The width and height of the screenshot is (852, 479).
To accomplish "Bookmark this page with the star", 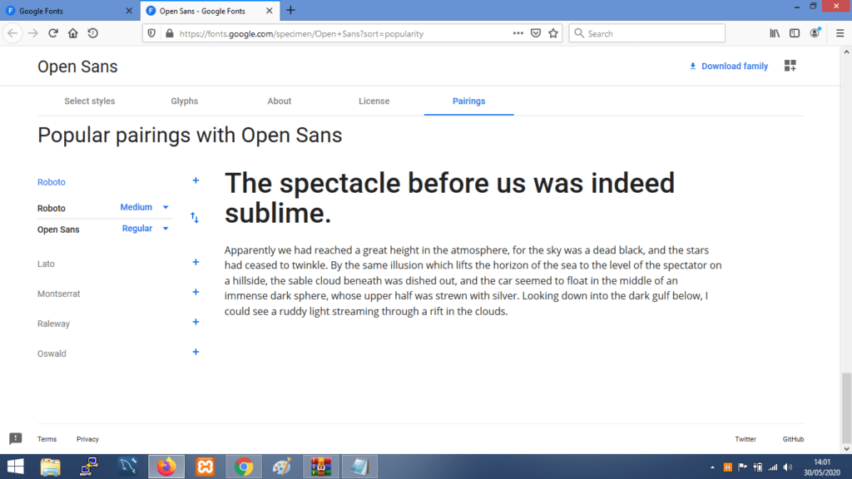I will 553,33.
